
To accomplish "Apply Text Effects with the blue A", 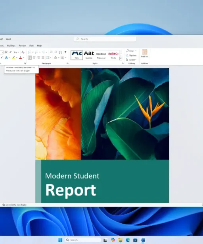I will click(6, 58).
